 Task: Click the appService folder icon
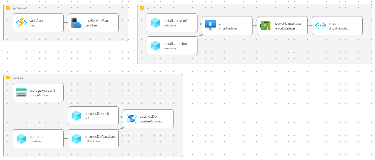tap(8, 8)
